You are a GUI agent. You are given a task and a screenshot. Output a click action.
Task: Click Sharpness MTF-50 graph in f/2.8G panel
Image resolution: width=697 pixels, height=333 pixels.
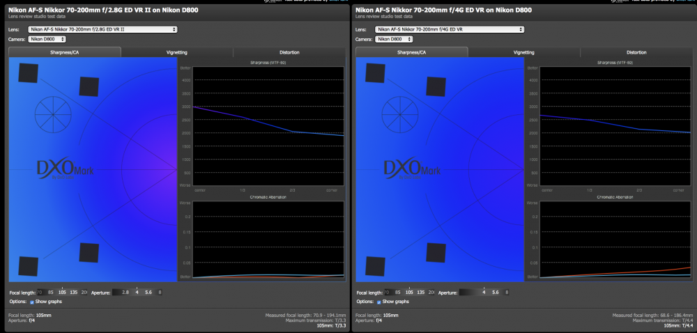[268, 126]
